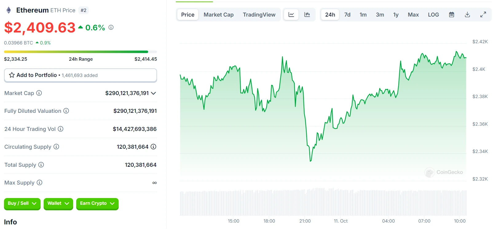Image resolution: width=493 pixels, height=229 pixels.
Task: Open the calendar date range picker
Action: [452, 14]
